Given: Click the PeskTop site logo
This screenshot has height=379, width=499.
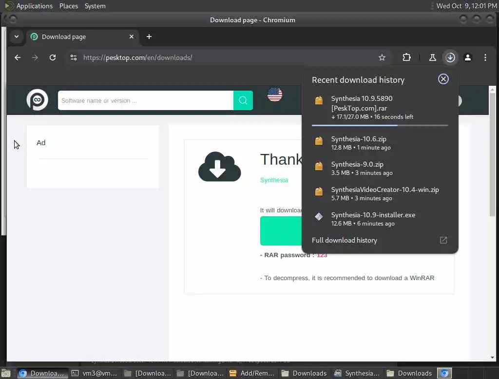Looking at the screenshot, I should 37,100.
